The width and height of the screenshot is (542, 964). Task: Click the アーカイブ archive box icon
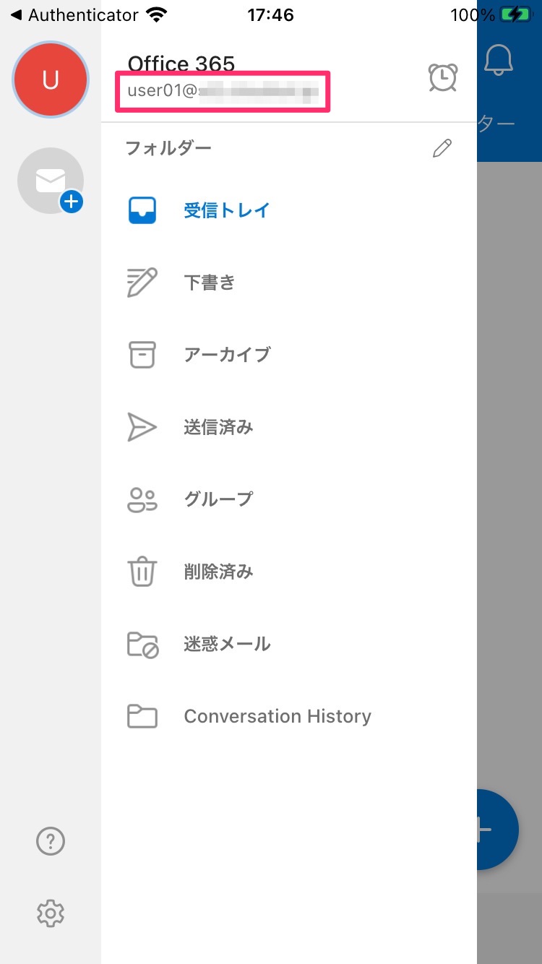click(x=142, y=355)
